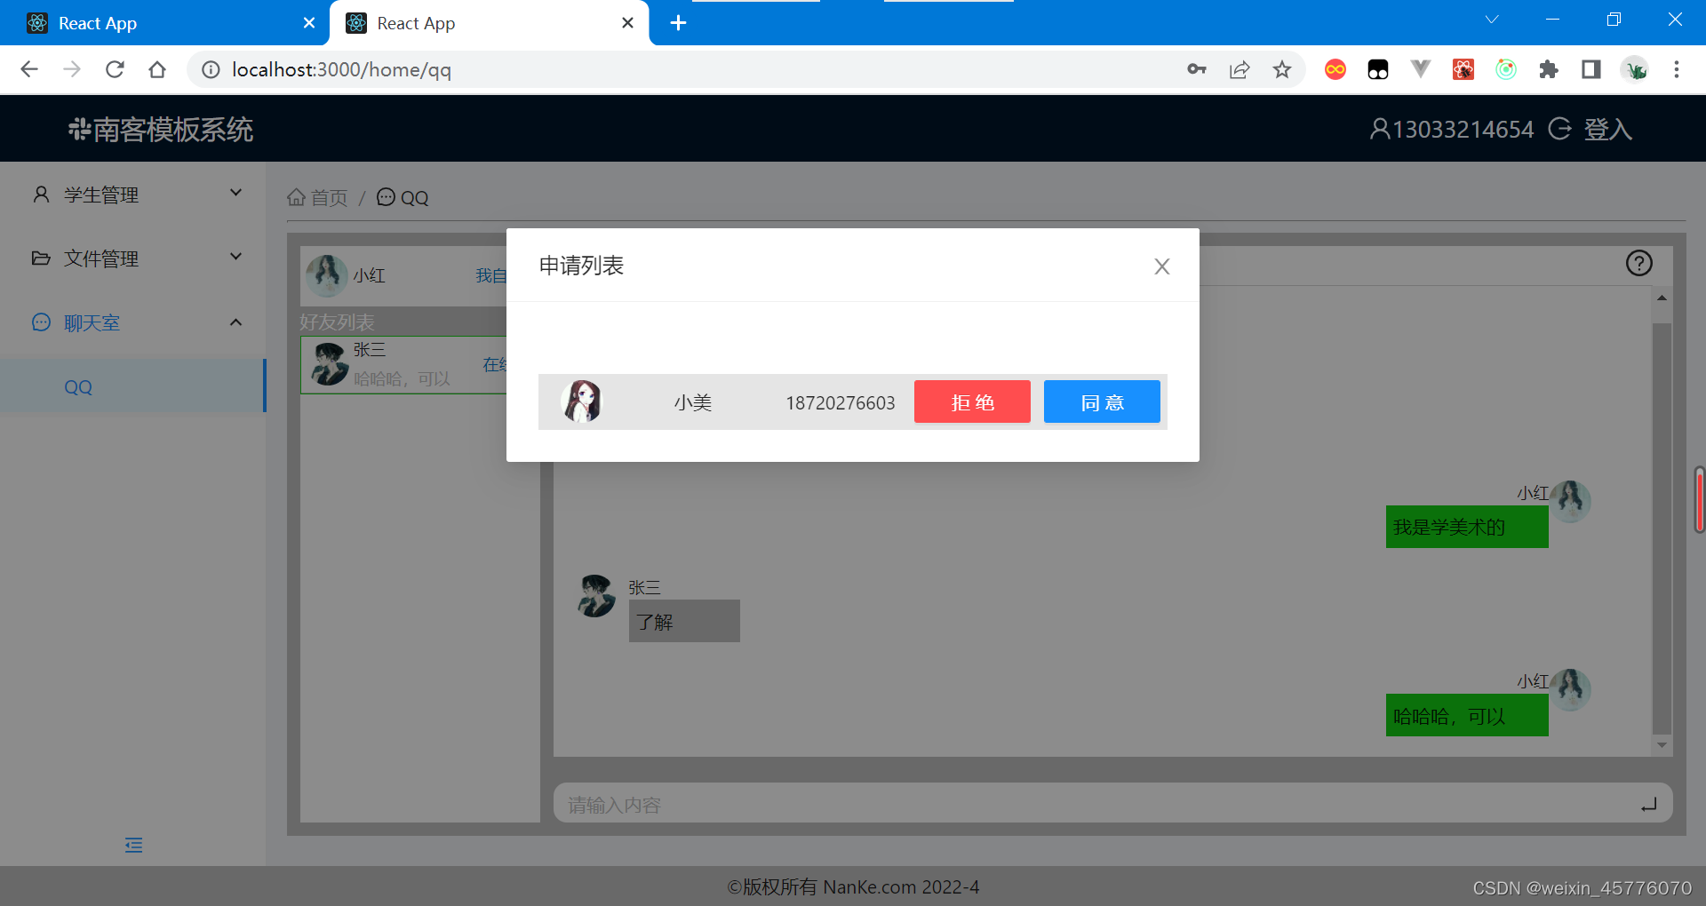Screen dimensions: 1706x906
Task: Click the share page icon
Action: click(1240, 69)
